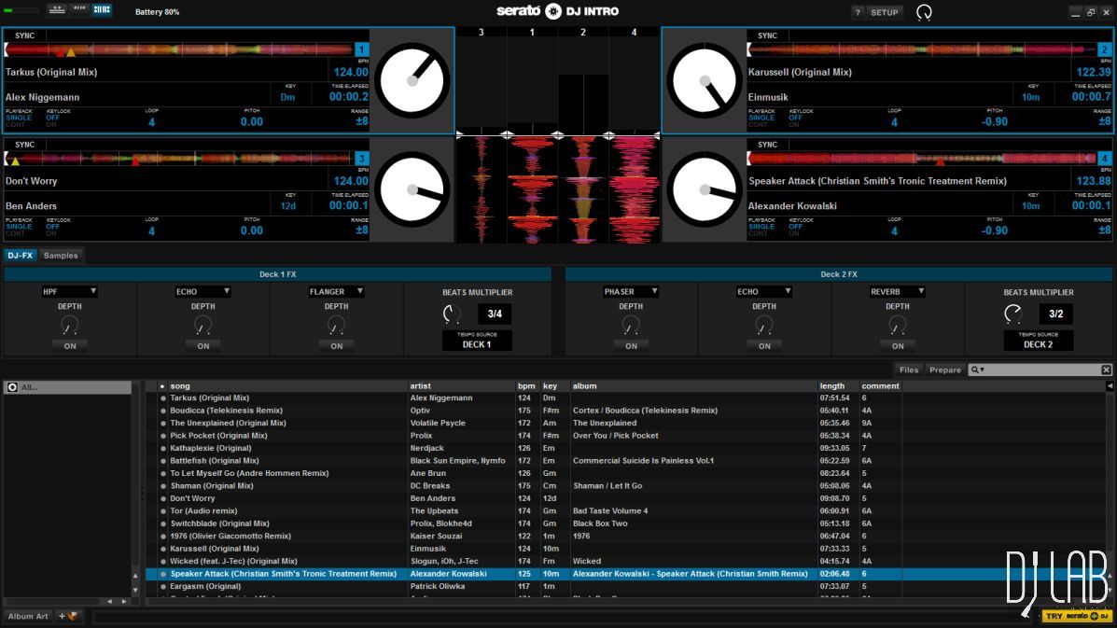This screenshot has height=628, width=1117.
Task: Click the master output knob icon in header
Action: tap(924, 12)
